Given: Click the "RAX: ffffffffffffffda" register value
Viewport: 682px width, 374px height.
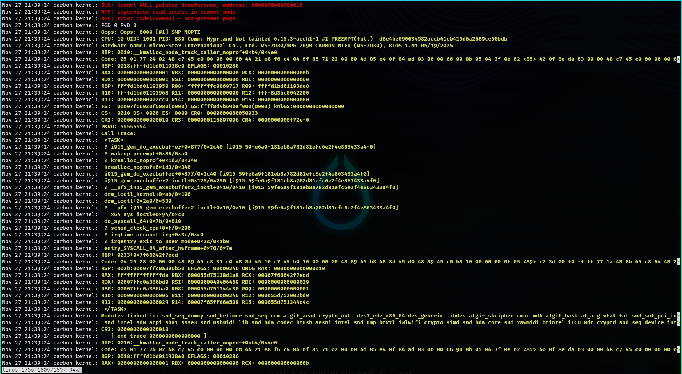Looking at the screenshot, I should (135, 276).
